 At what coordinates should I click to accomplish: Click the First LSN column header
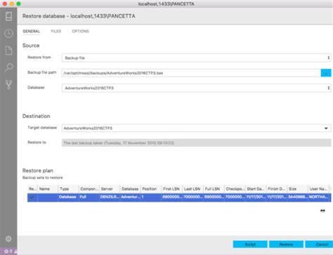coord(172,189)
